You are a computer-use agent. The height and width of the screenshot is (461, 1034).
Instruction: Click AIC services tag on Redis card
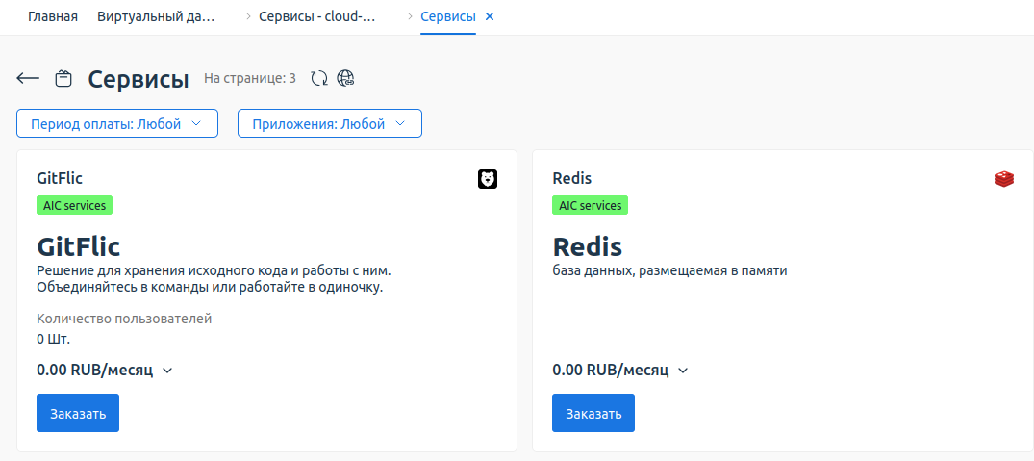[591, 205]
